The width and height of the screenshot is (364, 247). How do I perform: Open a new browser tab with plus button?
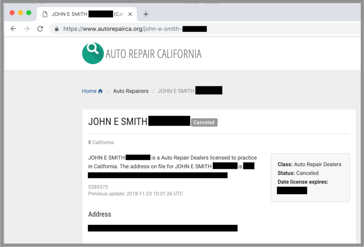[146, 14]
